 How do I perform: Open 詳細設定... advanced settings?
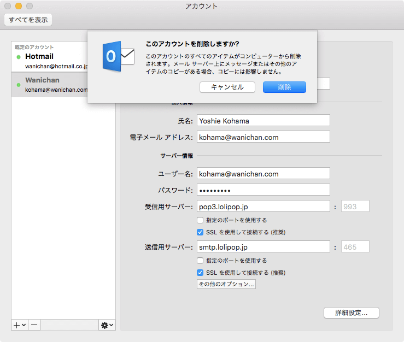tap(351, 312)
